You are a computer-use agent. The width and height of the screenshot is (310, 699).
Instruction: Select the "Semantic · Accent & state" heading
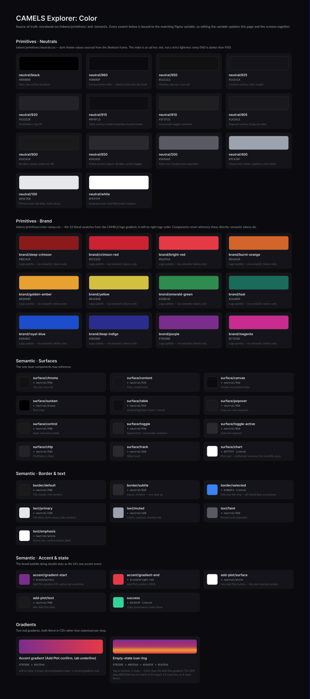(x=42, y=558)
